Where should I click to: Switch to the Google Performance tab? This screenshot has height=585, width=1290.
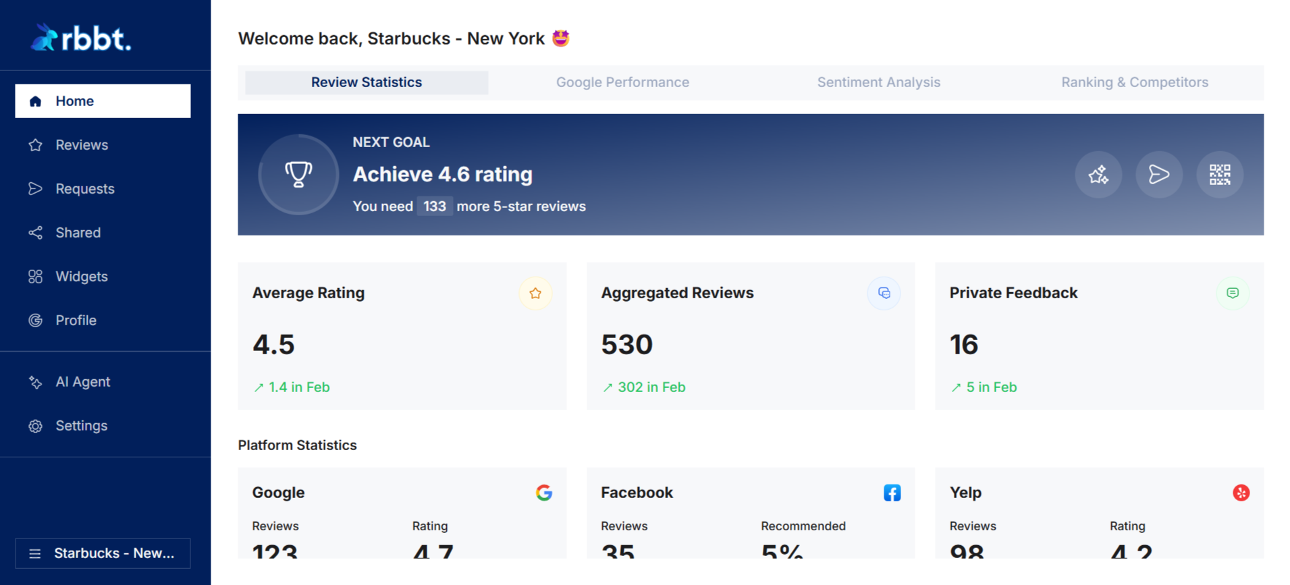[x=622, y=82]
